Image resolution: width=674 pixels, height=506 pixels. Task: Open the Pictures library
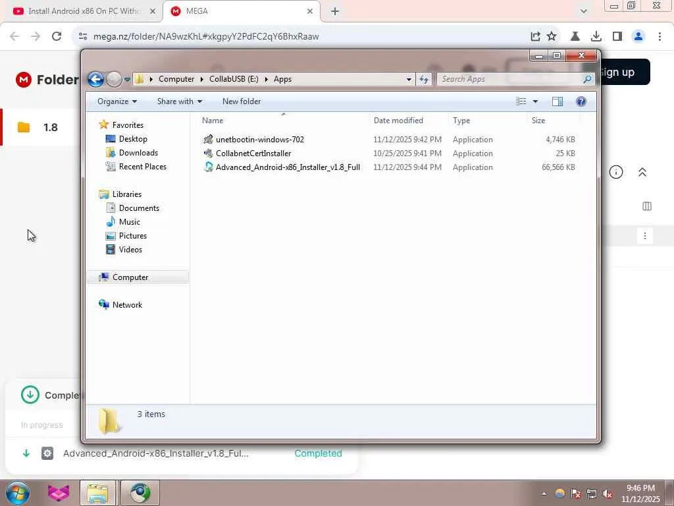tap(133, 235)
